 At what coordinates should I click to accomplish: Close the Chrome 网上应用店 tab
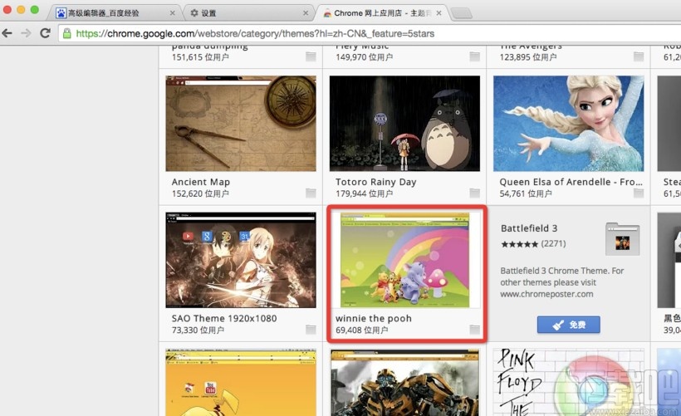click(439, 13)
